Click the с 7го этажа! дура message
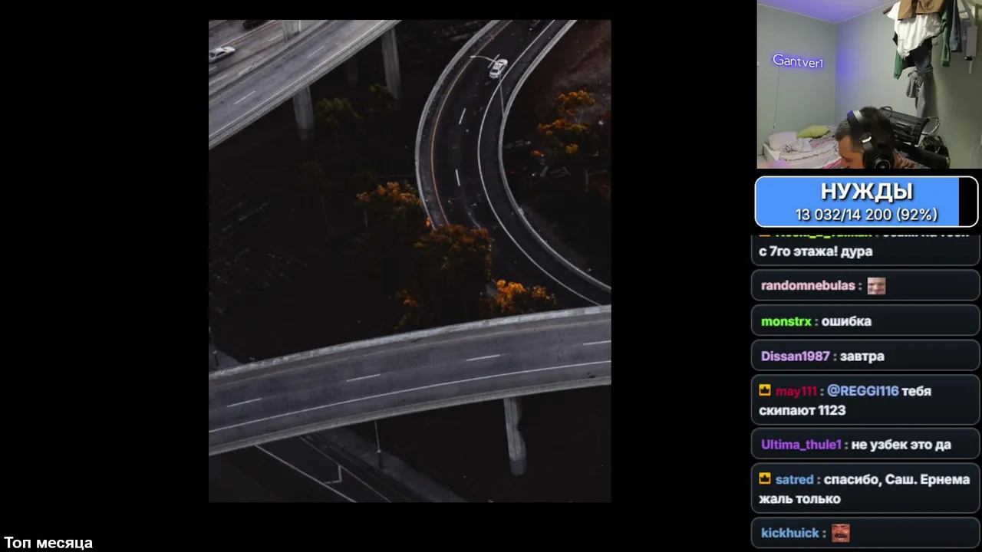 (x=816, y=251)
